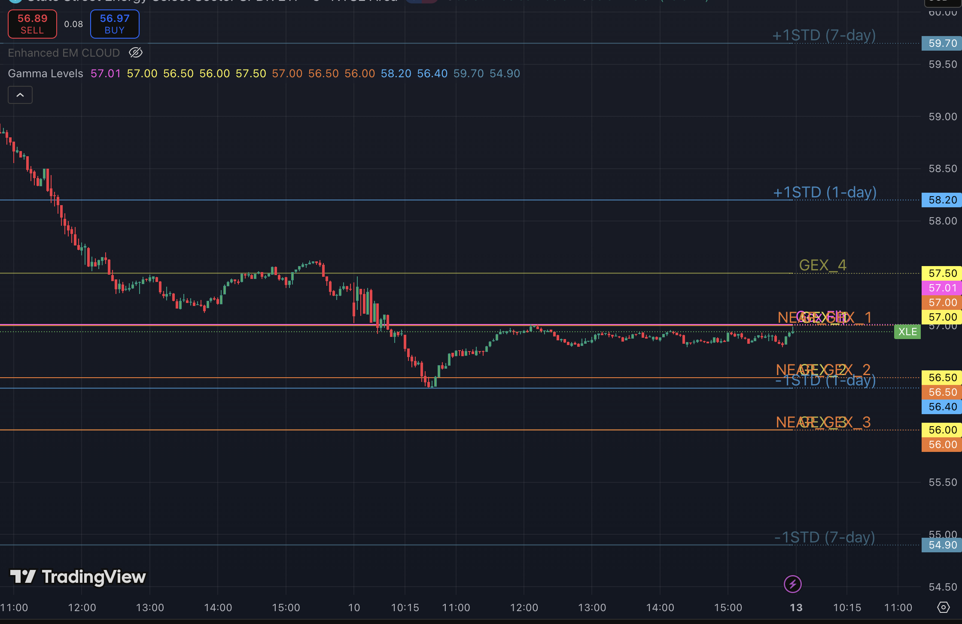Click the yellow 57.50 price-scale label

pyautogui.click(x=942, y=273)
